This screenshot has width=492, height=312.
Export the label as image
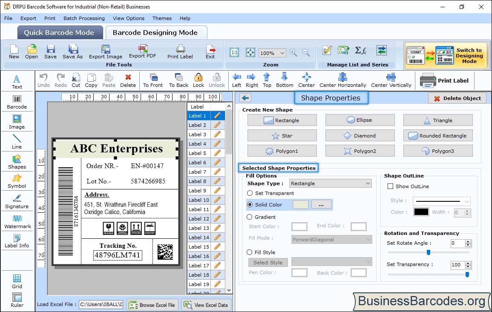(106, 52)
